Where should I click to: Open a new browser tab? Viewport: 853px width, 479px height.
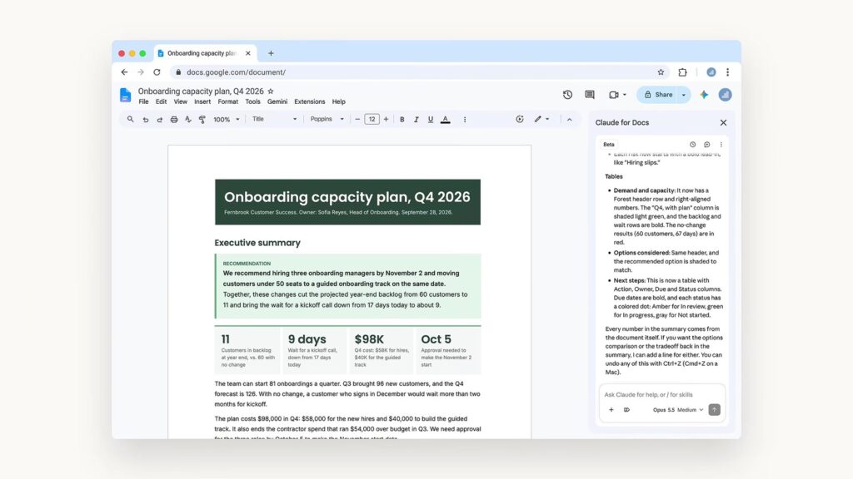[271, 53]
